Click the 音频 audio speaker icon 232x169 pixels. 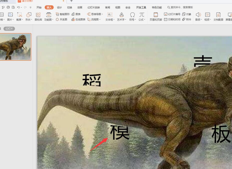[x=198, y=15]
